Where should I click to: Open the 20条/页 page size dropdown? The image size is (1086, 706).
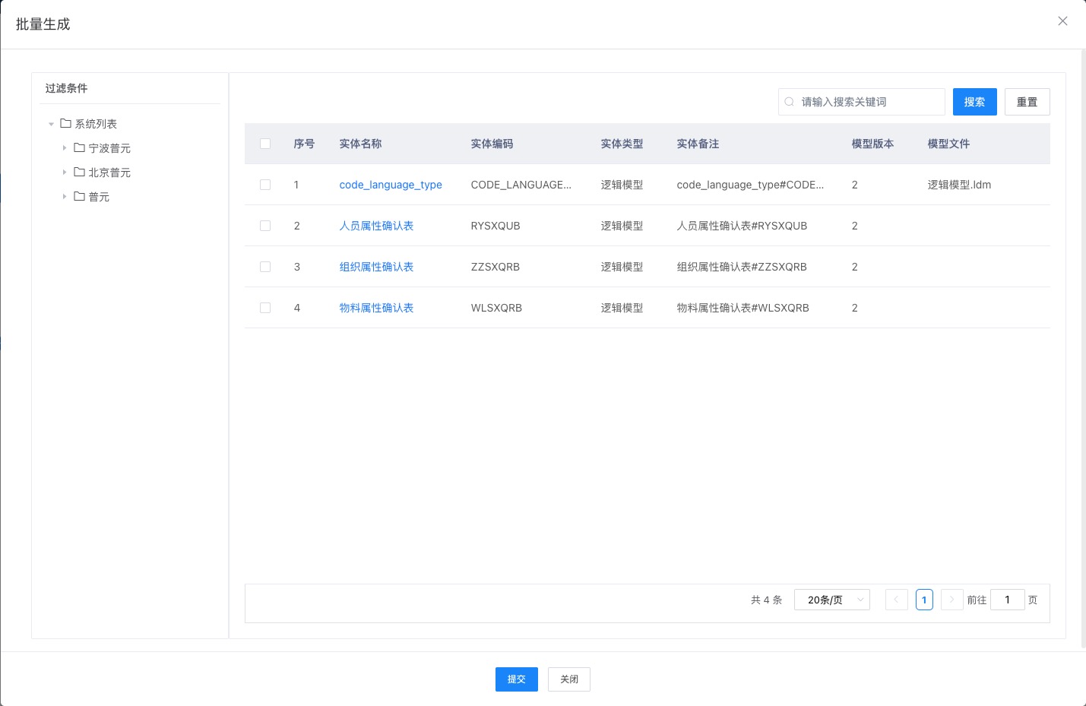coord(831,600)
